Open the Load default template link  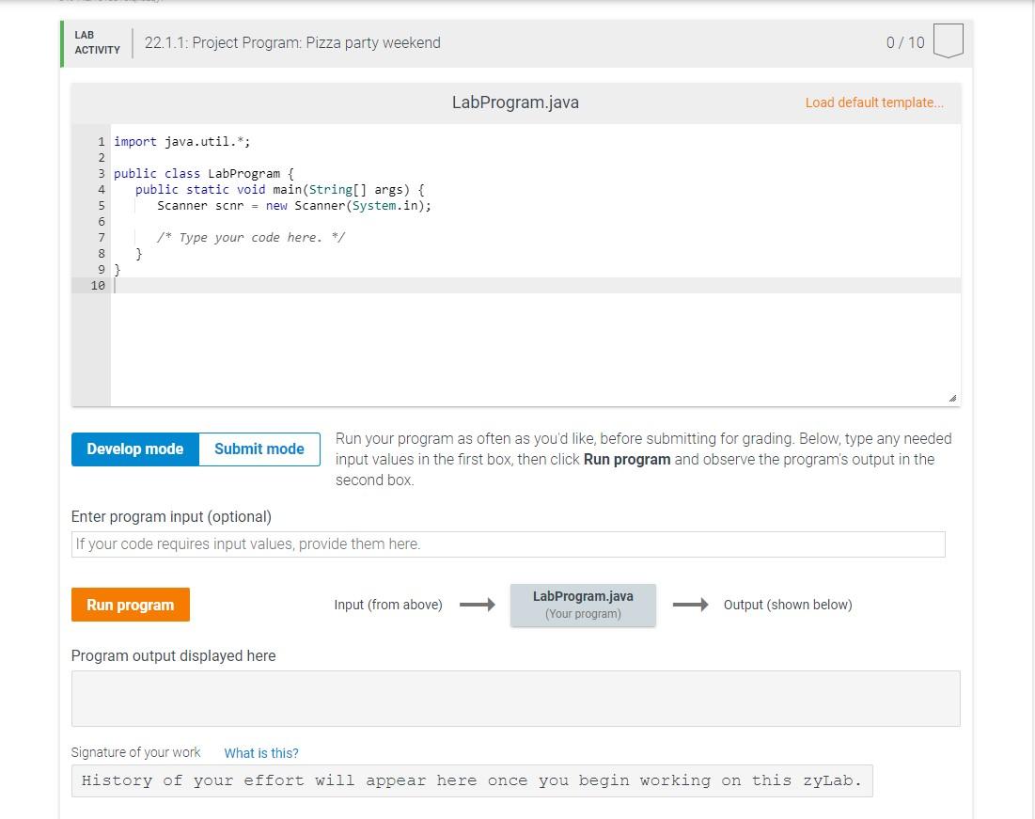click(874, 102)
